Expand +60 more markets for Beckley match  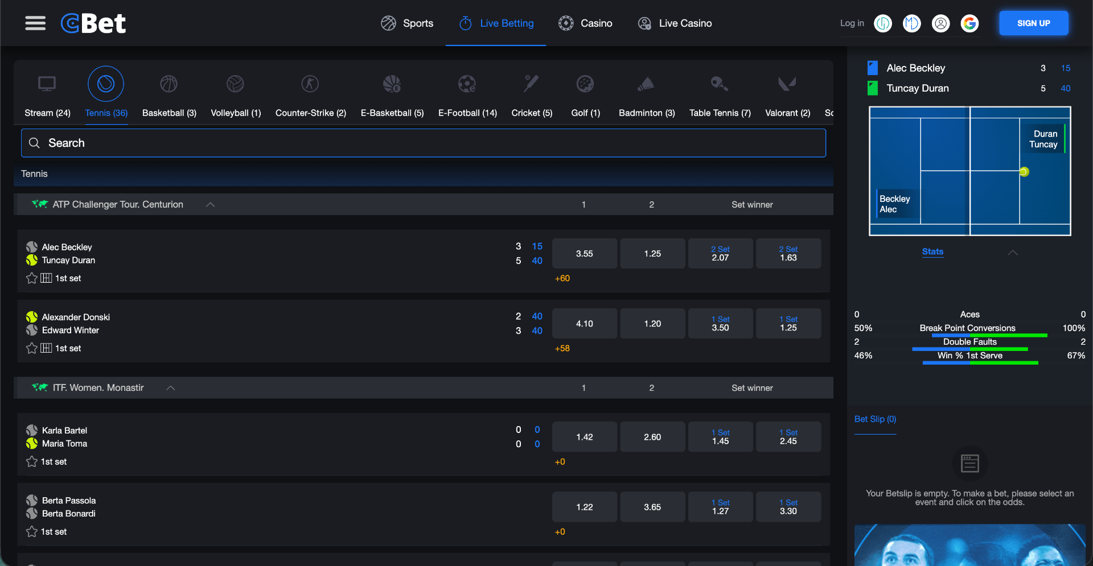562,278
